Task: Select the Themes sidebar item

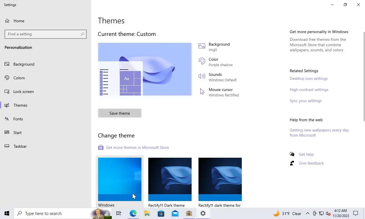Action: pos(46,105)
